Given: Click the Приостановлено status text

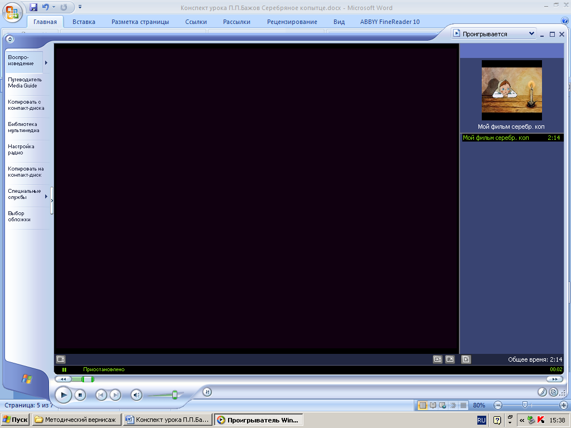Looking at the screenshot, I should 104,369.
